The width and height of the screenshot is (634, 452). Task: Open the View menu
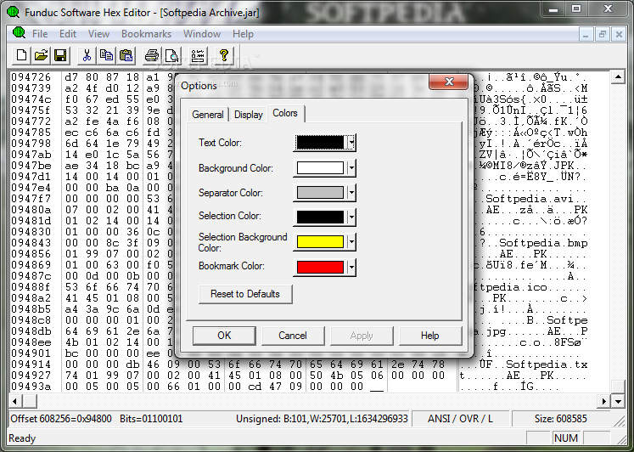(x=98, y=34)
